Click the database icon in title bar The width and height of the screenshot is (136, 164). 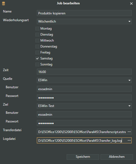click(4, 4)
